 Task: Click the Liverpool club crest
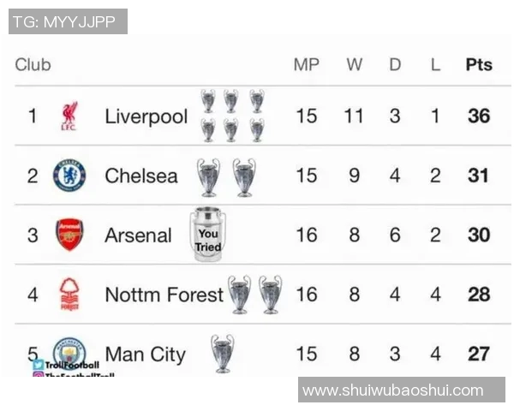[69, 116]
